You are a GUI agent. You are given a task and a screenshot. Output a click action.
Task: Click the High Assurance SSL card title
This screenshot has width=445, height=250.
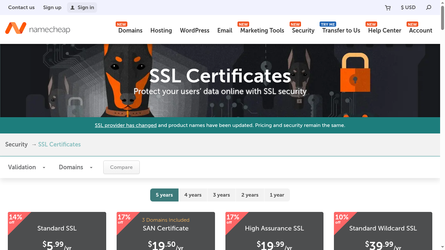coord(274,228)
